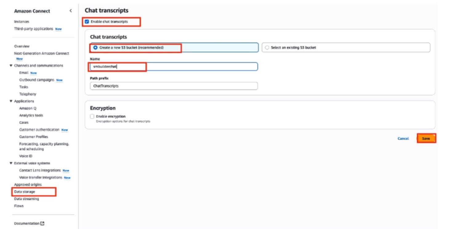Click the Path prefix field
Viewport: 457px width, 242px height.
[x=174, y=86]
